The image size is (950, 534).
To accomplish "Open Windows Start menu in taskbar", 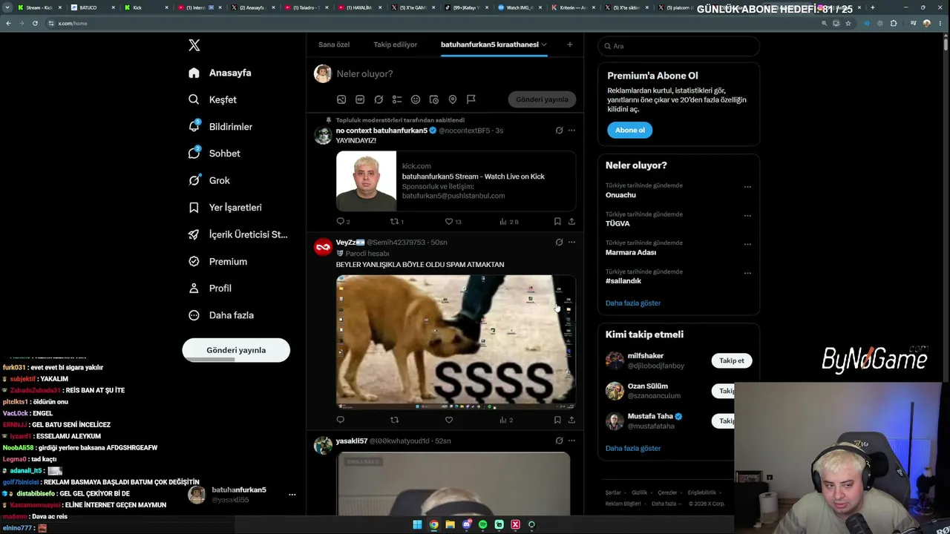I will pos(417,525).
